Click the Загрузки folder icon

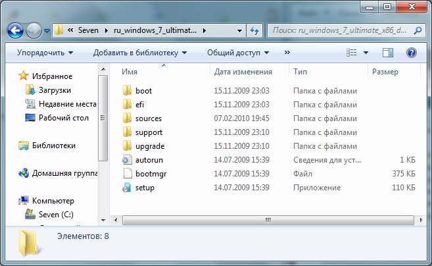click(x=30, y=90)
